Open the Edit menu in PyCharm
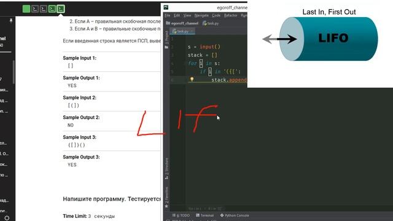This screenshot has width=393, height=221. coord(177,15)
